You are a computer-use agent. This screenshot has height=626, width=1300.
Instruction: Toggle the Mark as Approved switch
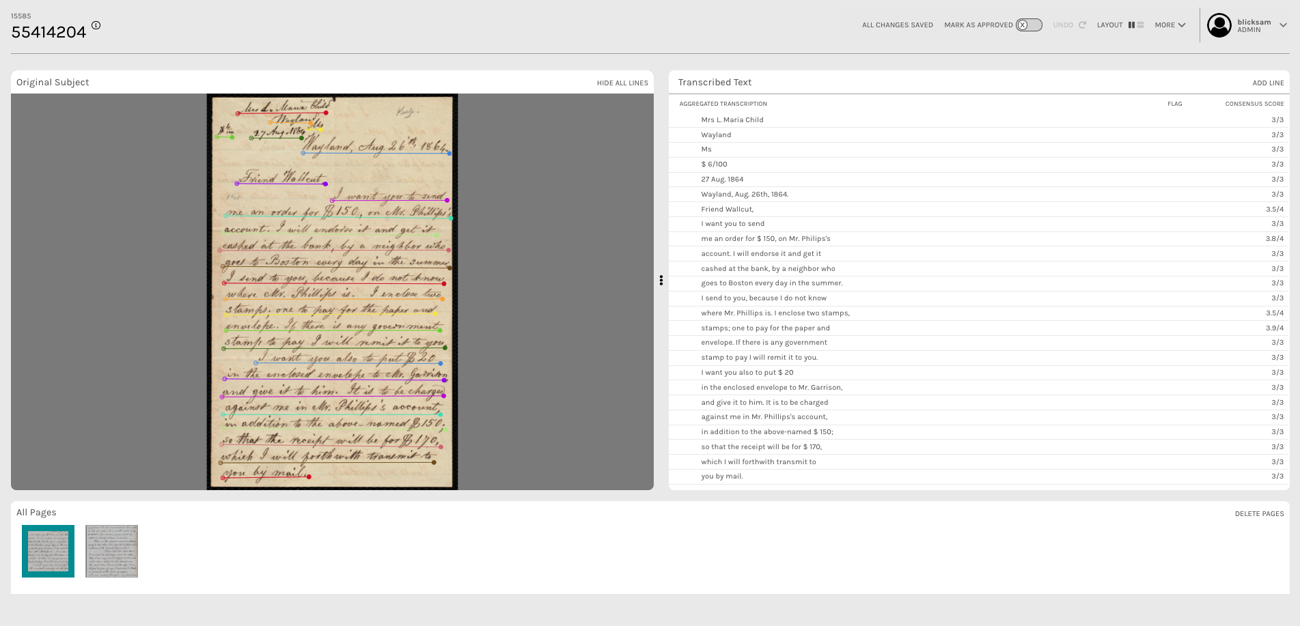[1028, 25]
